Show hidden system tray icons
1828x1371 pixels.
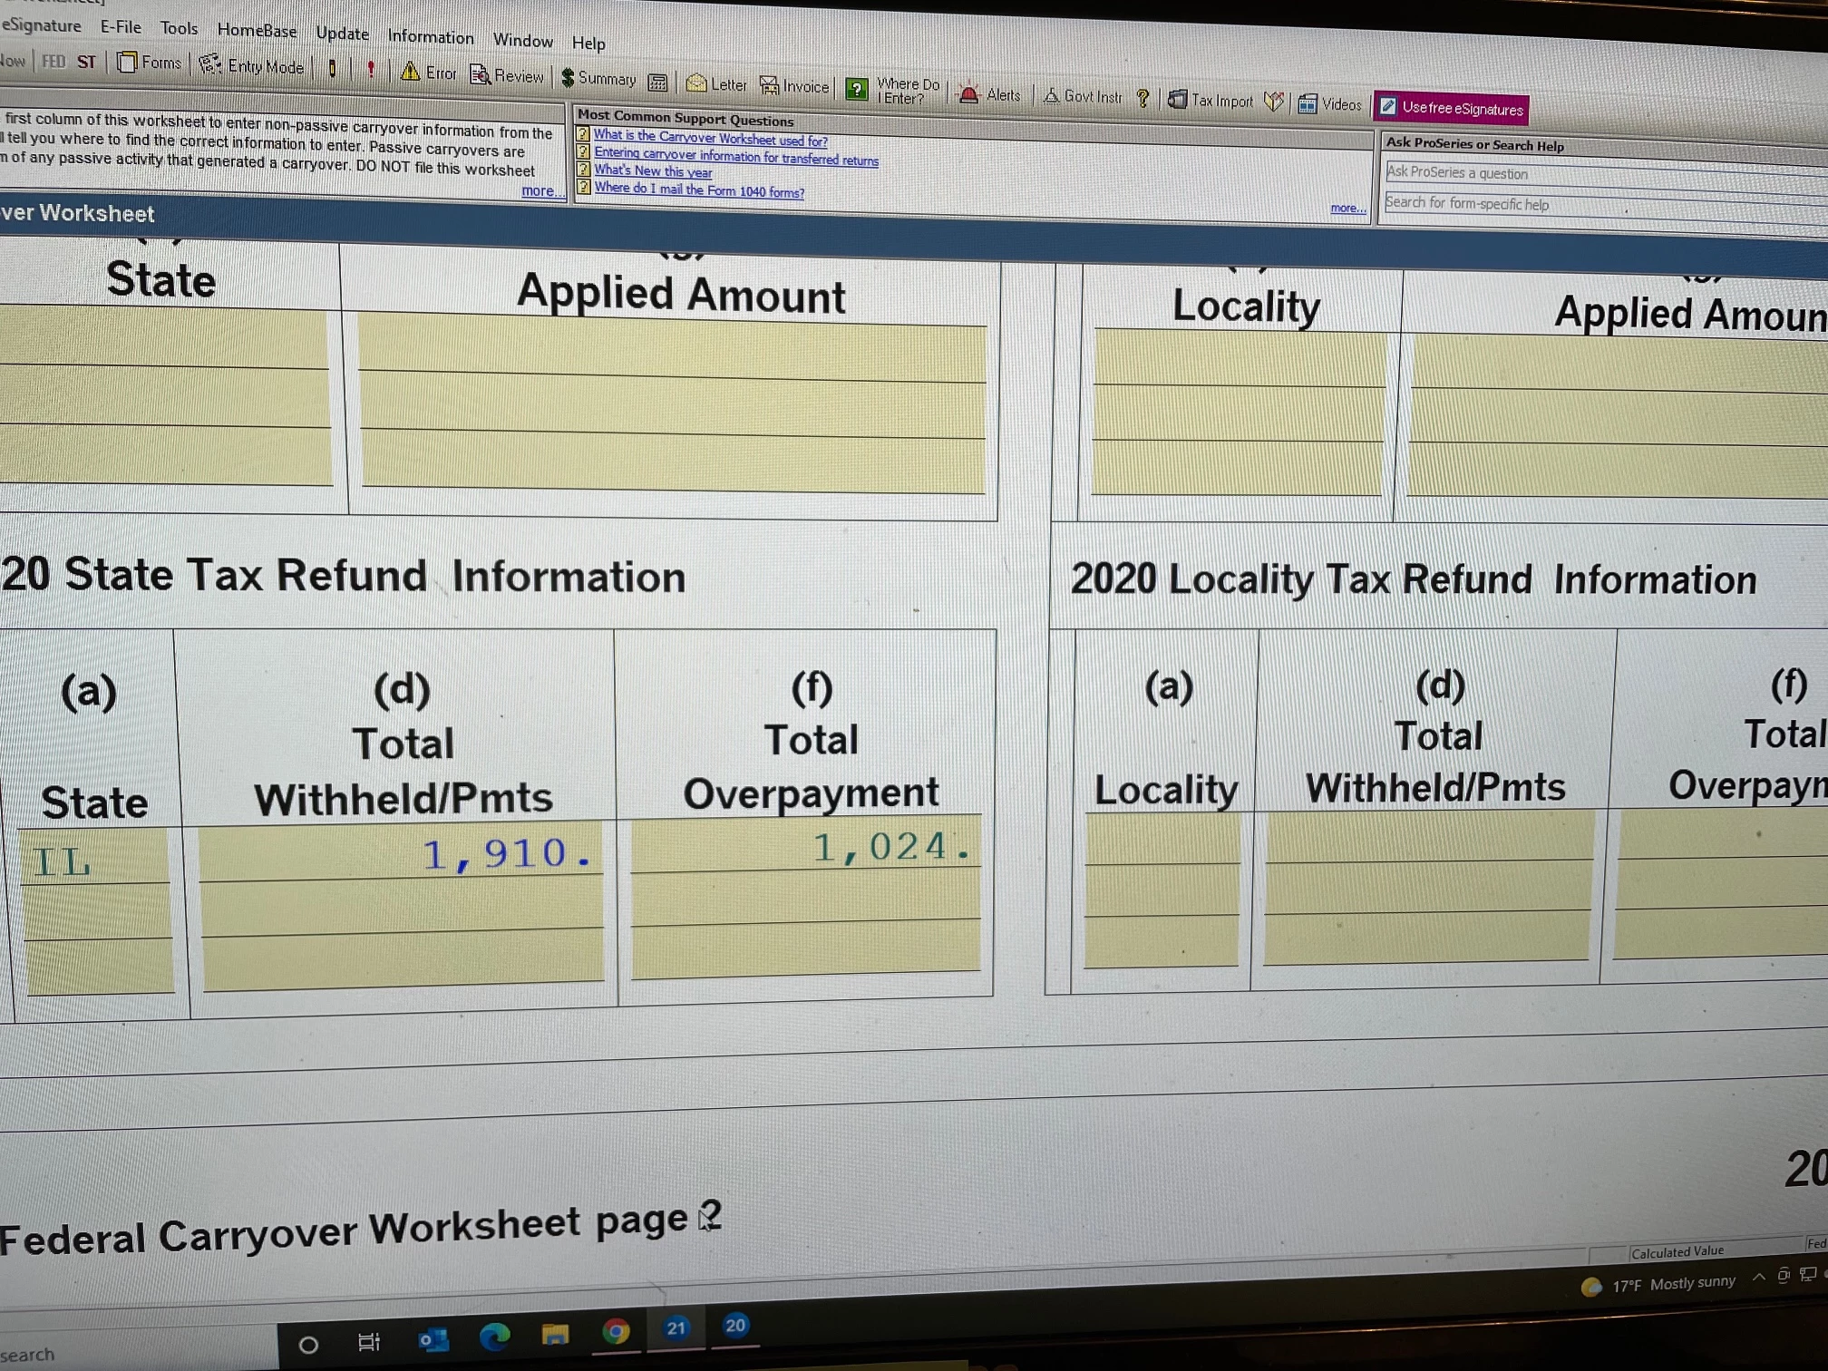tap(1759, 1277)
